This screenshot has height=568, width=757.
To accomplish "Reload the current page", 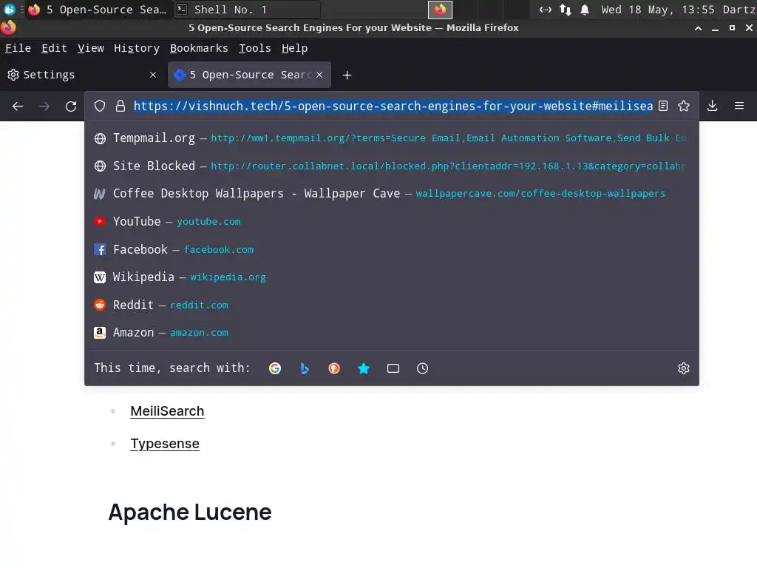I will [x=71, y=106].
